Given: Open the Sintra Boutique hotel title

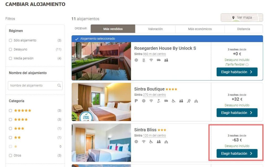Looking at the screenshot, I should click(149, 89).
